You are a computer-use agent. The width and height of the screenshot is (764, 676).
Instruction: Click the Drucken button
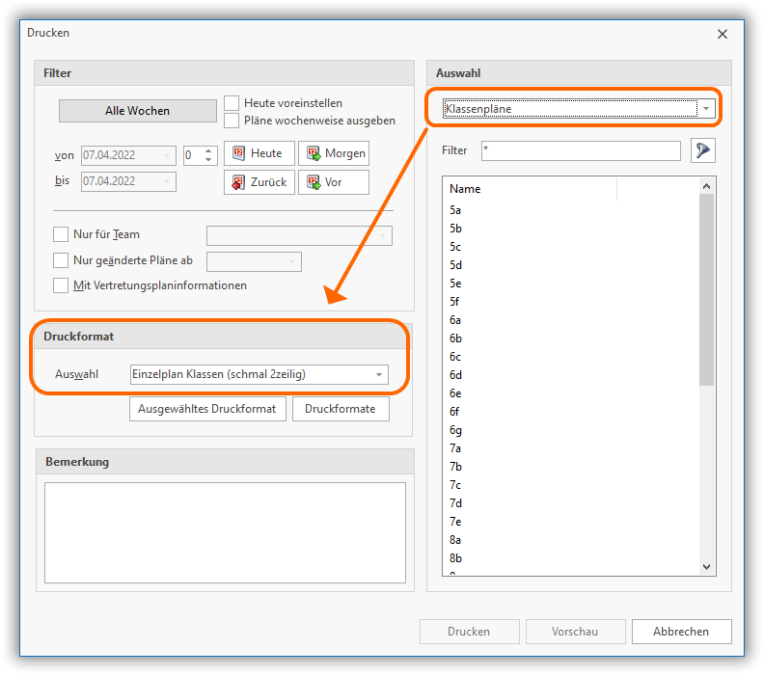coord(469,632)
